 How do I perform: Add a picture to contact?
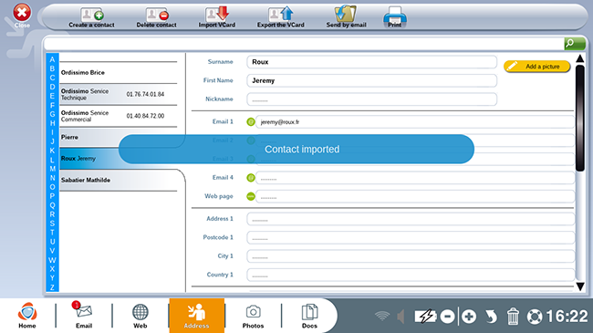point(536,67)
